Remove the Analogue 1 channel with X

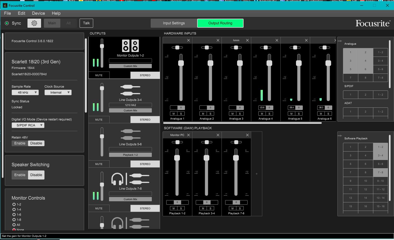coord(189,40)
